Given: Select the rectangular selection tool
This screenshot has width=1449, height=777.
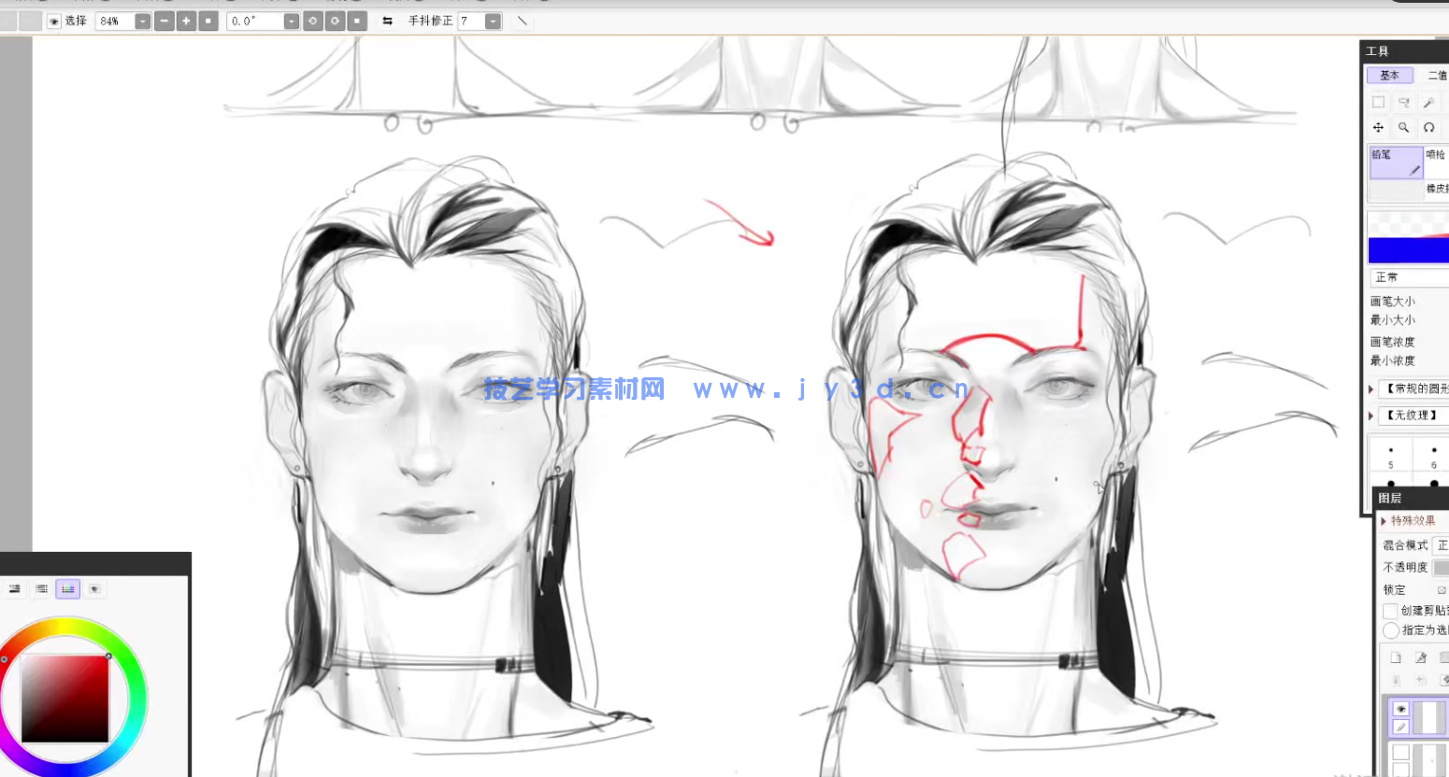Looking at the screenshot, I should pos(1378,102).
